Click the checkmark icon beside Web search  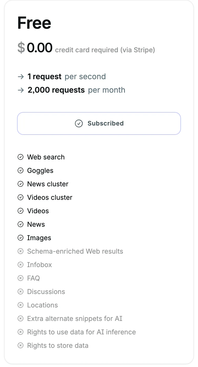point(21,157)
